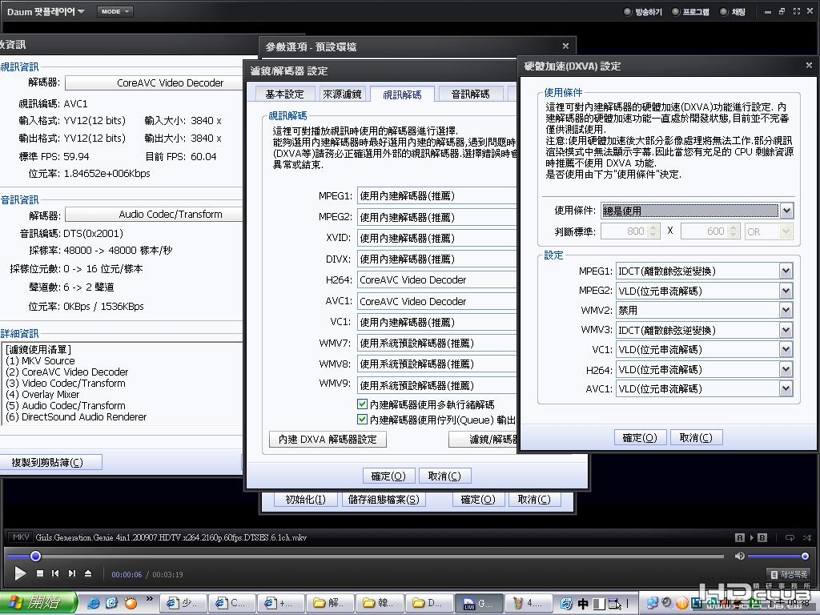
Task: Open the playlist (재생목록) panel
Action: coord(788,574)
